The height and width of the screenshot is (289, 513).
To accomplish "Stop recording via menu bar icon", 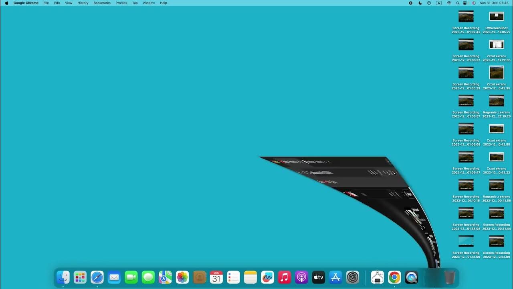I will (x=410, y=3).
